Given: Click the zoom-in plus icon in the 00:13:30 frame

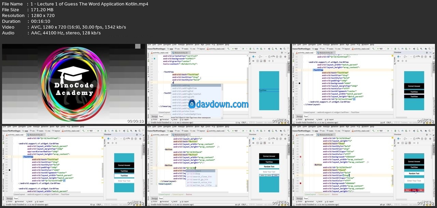Looking at the screenshot, I should point(422,139).
